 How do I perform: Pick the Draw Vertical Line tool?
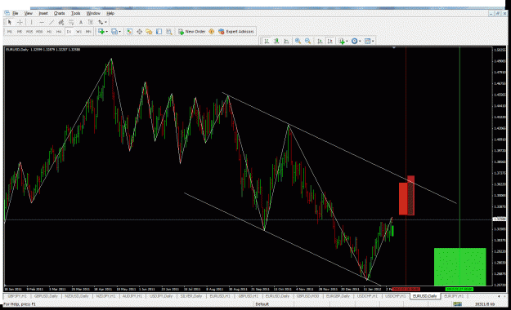(x=31, y=23)
